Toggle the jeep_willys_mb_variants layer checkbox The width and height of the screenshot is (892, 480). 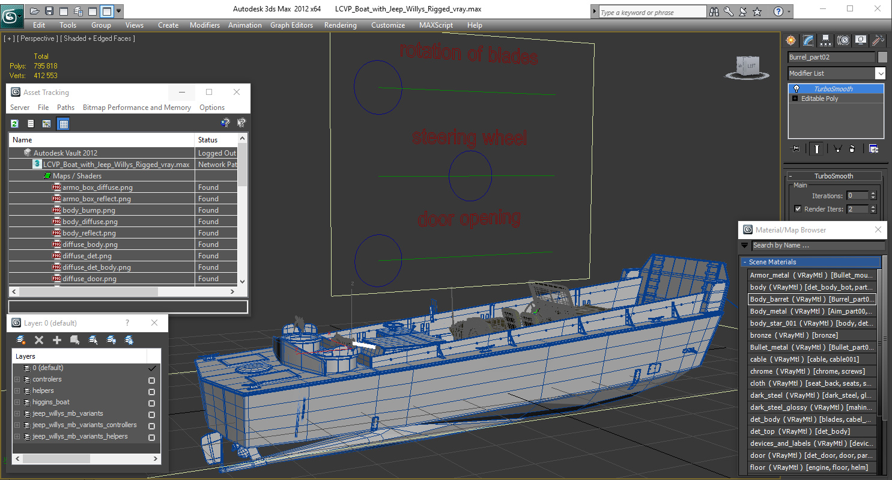tap(151, 415)
